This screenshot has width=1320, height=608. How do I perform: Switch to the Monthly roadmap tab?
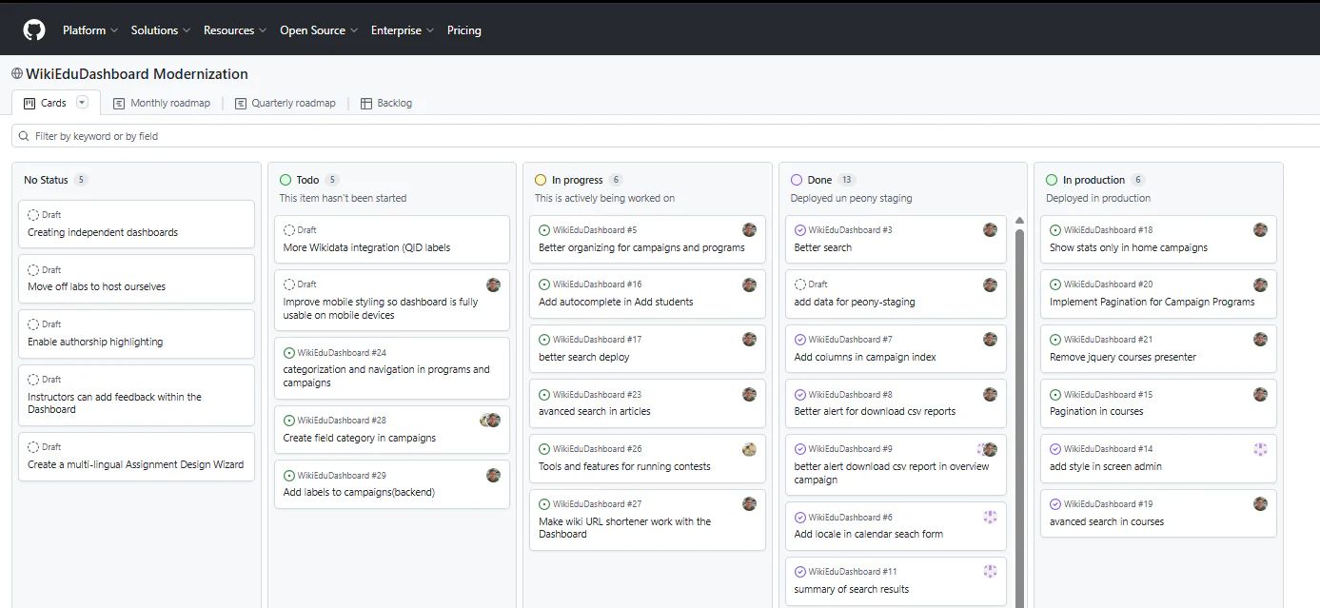point(162,103)
